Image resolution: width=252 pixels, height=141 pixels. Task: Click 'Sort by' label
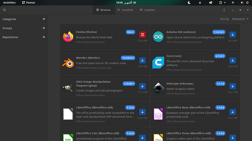(224, 19)
